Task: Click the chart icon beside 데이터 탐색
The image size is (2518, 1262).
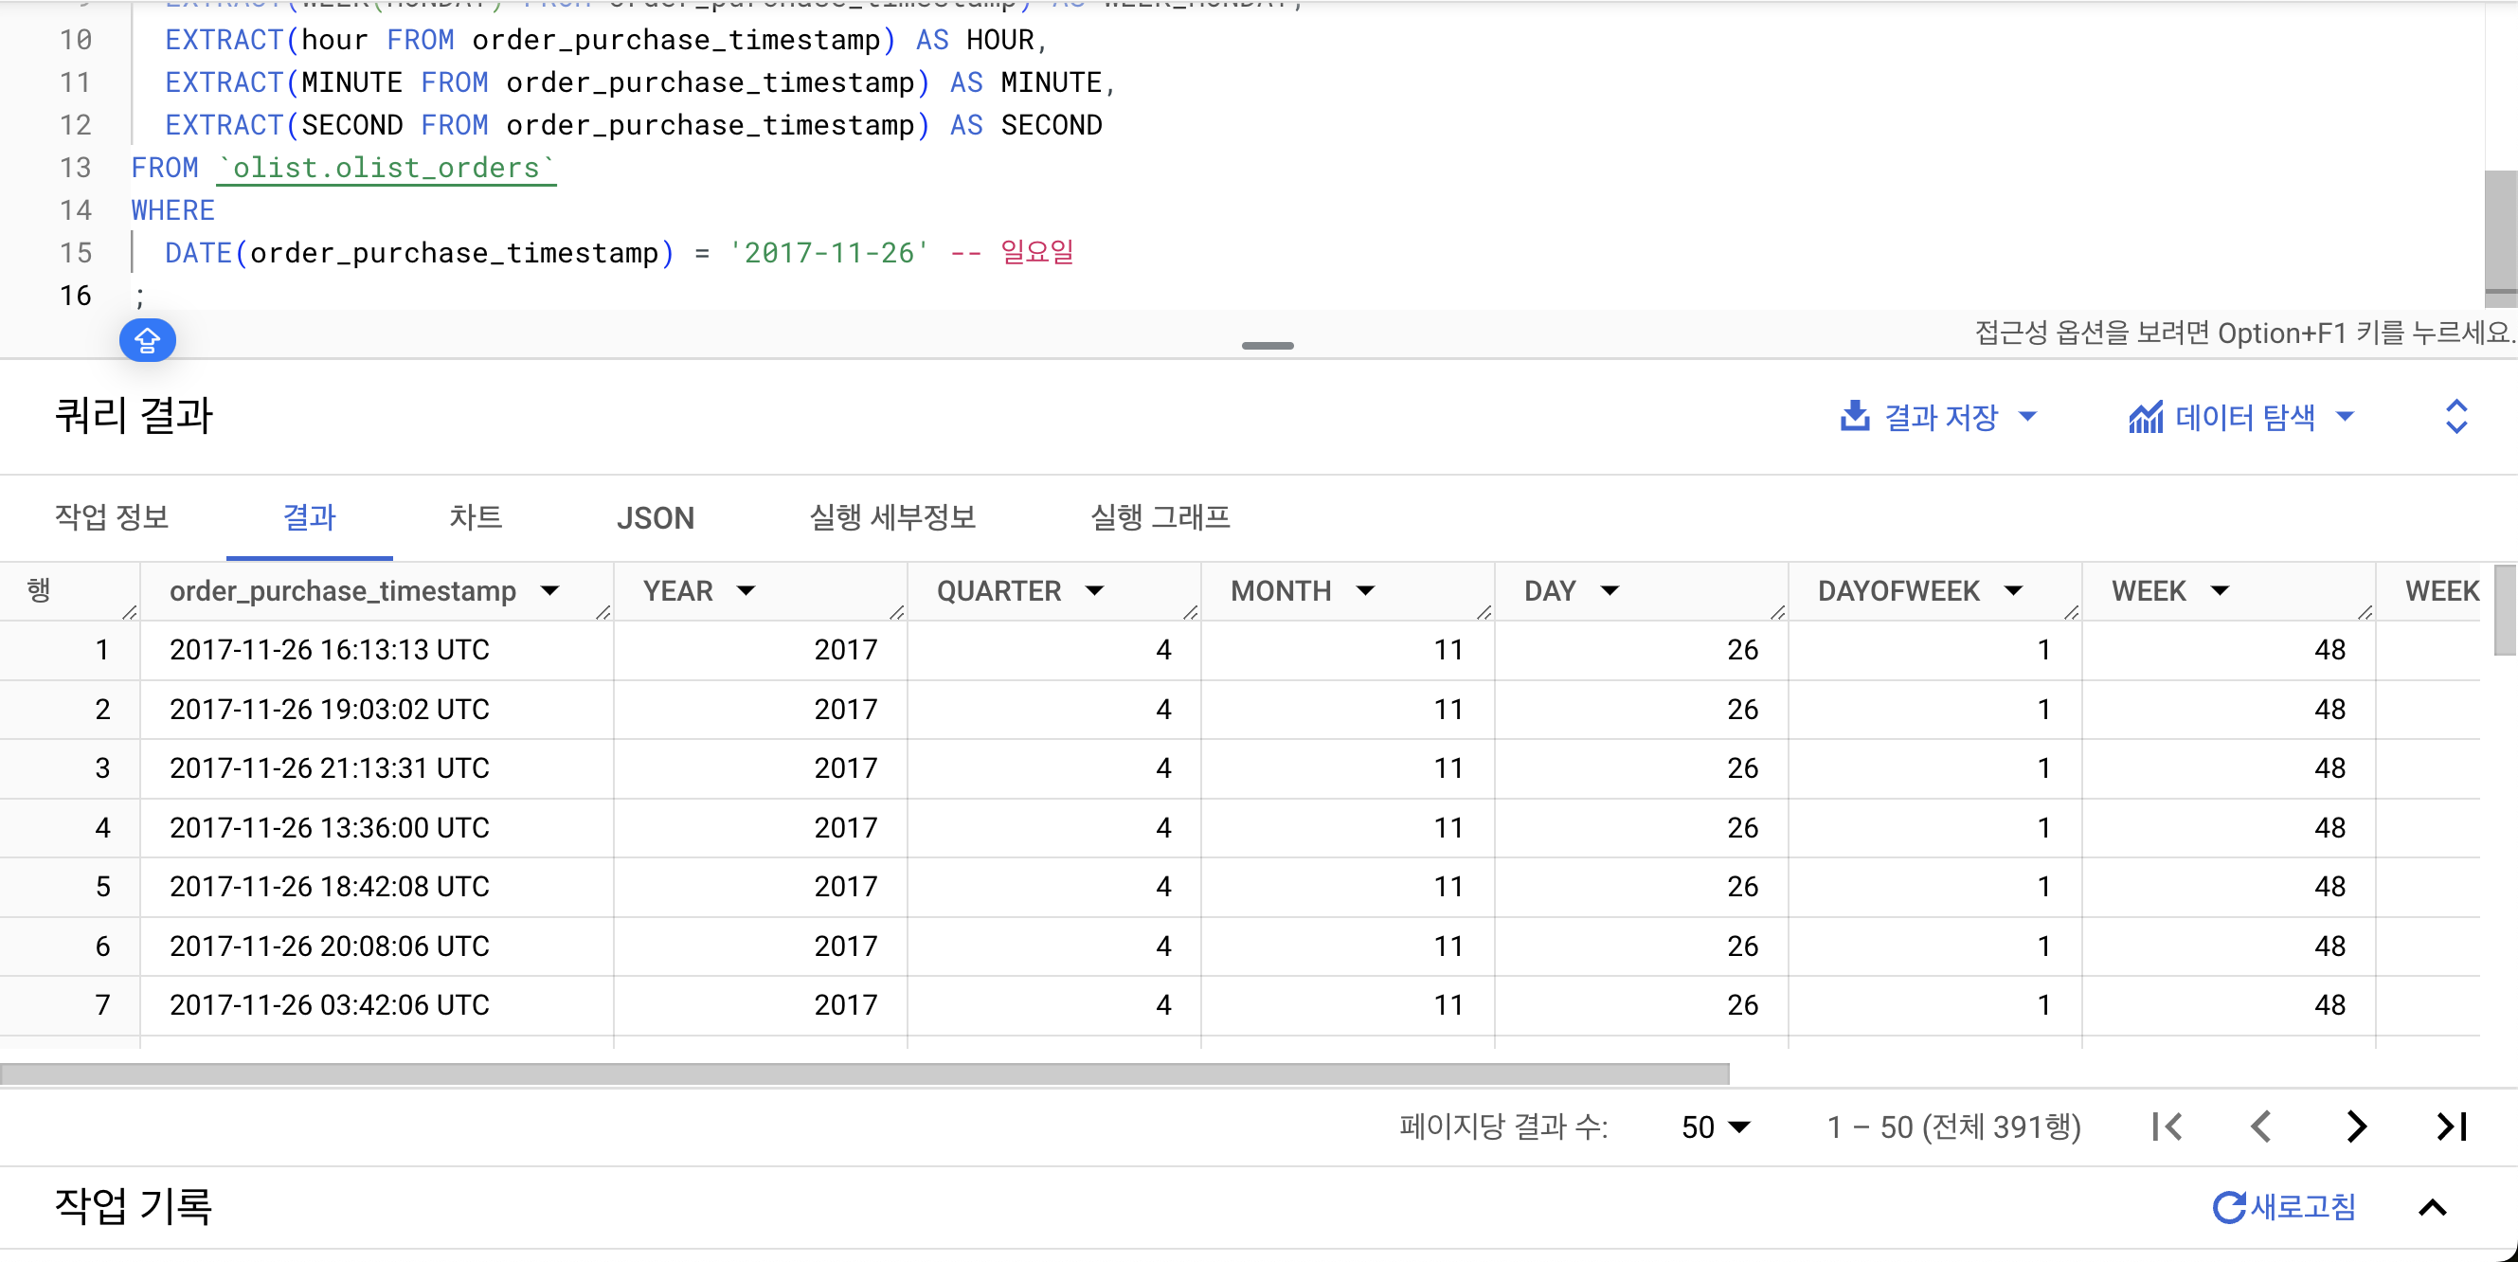Action: point(2146,417)
